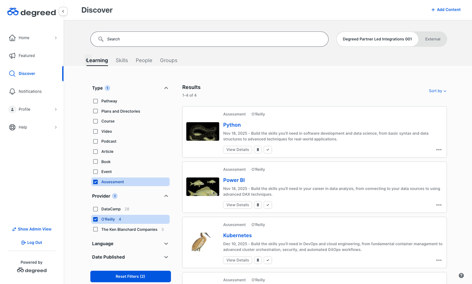Click the swap icon beside Show Admin View
The image size is (472, 284).
coord(14,229)
